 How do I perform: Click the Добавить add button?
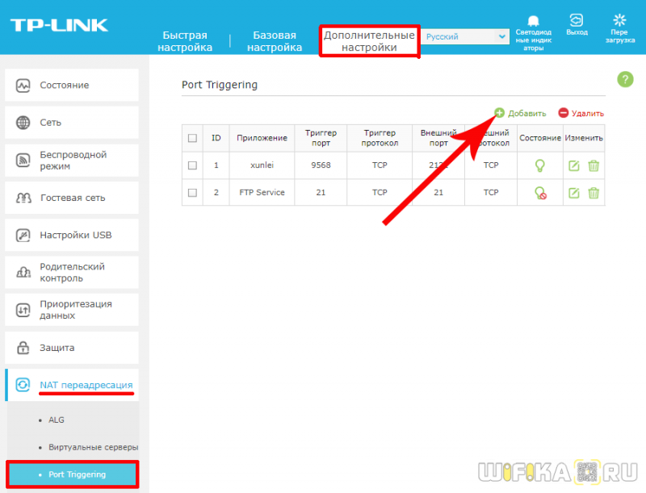click(x=520, y=113)
